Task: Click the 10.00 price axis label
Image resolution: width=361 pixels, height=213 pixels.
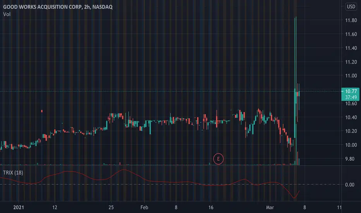Action: tap(351, 145)
